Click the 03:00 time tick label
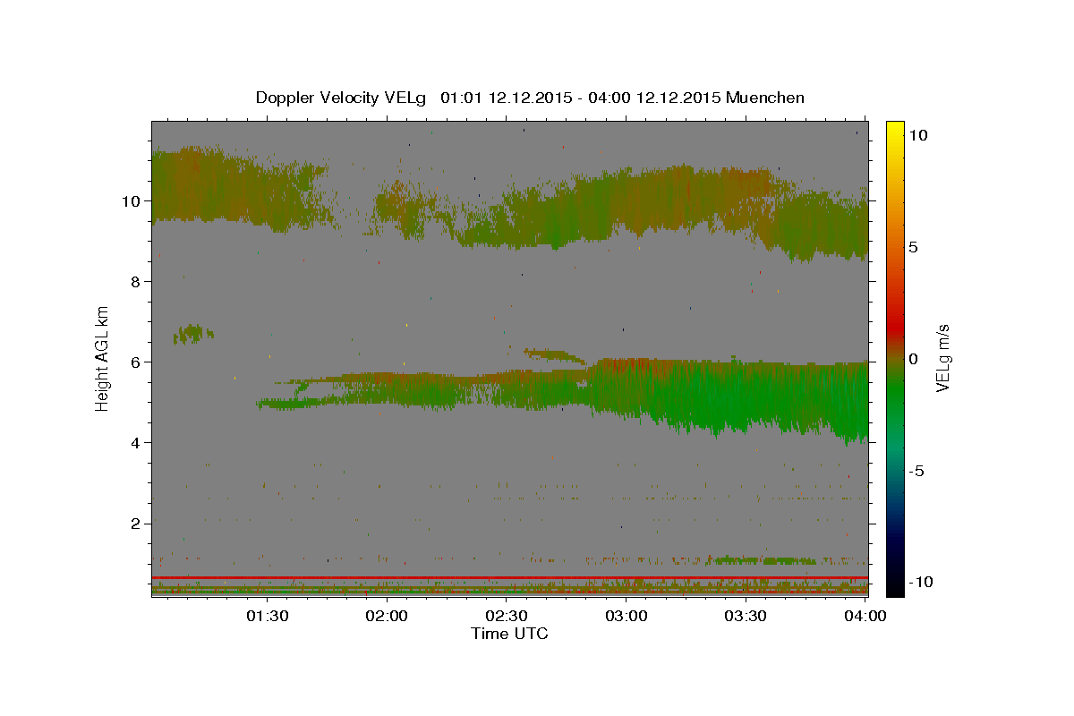This screenshot has width=1074, height=716. [x=626, y=616]
